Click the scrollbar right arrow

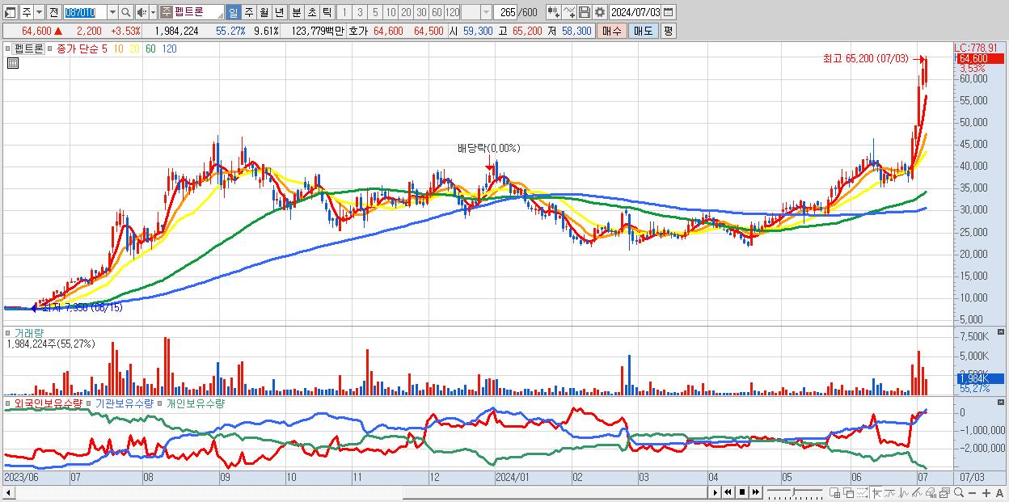[714, 492]
